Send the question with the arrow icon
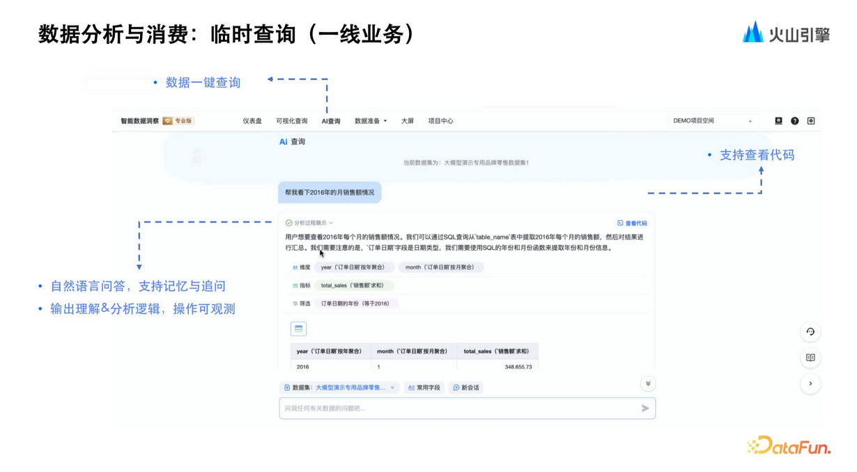The width and height of the screenshot is (857, 472). pos(645,409)
